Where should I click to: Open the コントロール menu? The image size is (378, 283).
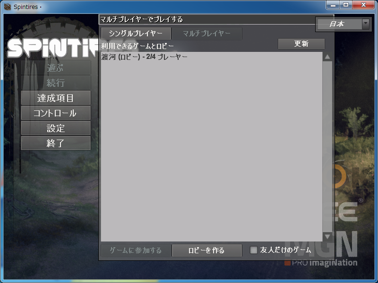pyautogui.click(x=56, y=113)
